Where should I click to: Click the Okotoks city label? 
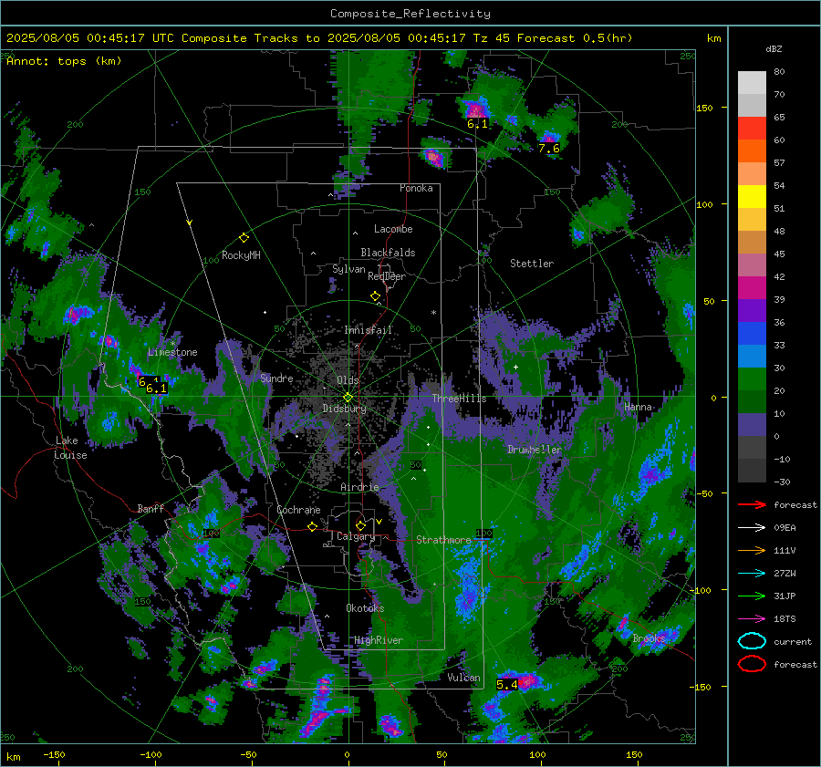point(365,608)
